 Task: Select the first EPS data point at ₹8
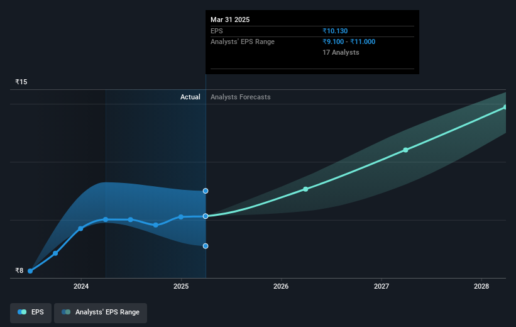[30, 271]
